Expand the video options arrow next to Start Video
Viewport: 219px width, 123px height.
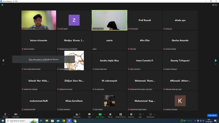point(20,114)
